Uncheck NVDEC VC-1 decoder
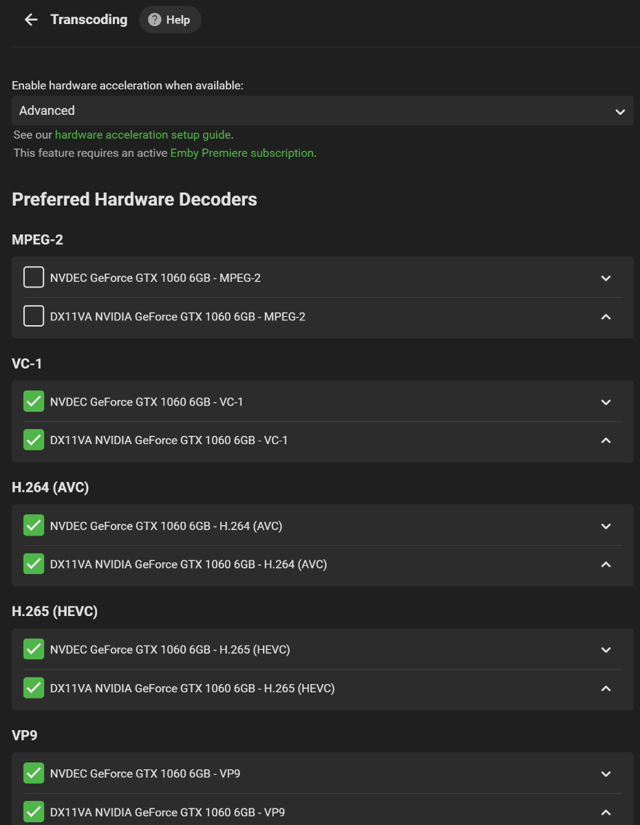The height and width of the screenshot is (825, 640). (34, 401)
